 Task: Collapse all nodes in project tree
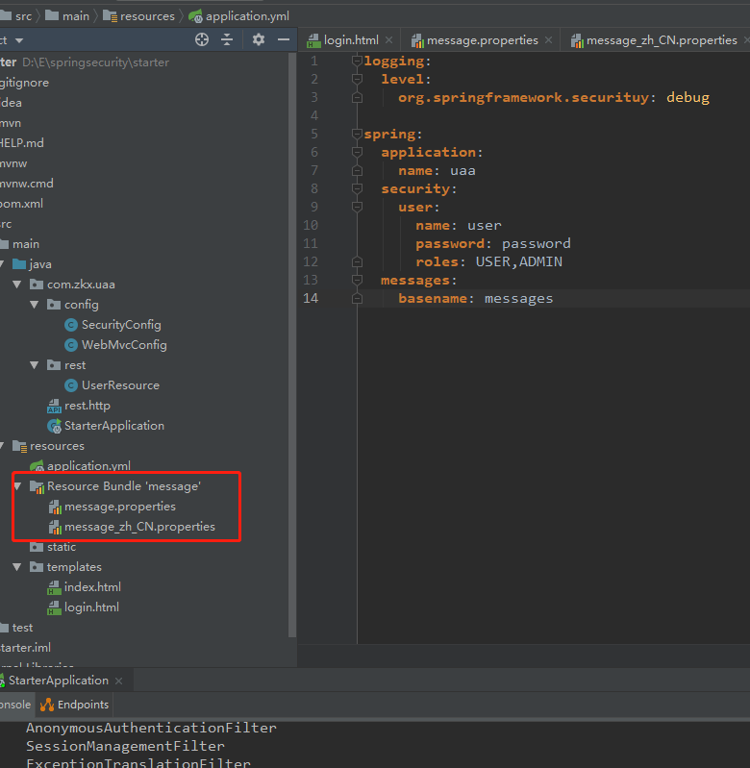click(228, 39)
